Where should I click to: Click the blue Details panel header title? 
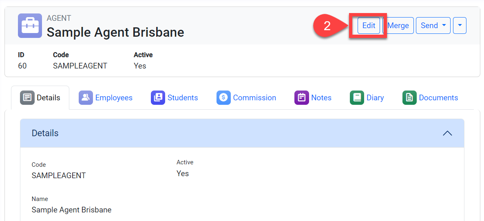pyautogui.click(x=45, y=133)
